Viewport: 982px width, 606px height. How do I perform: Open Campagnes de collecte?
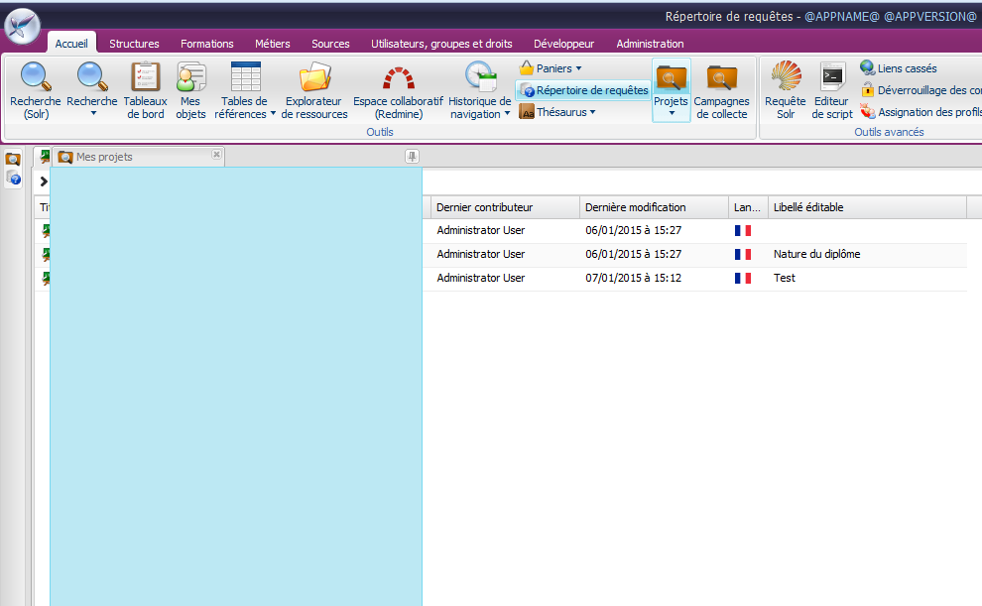721,89
